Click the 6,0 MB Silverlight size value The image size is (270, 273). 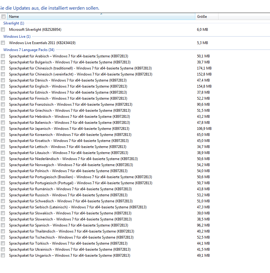(x=203, y=30)
